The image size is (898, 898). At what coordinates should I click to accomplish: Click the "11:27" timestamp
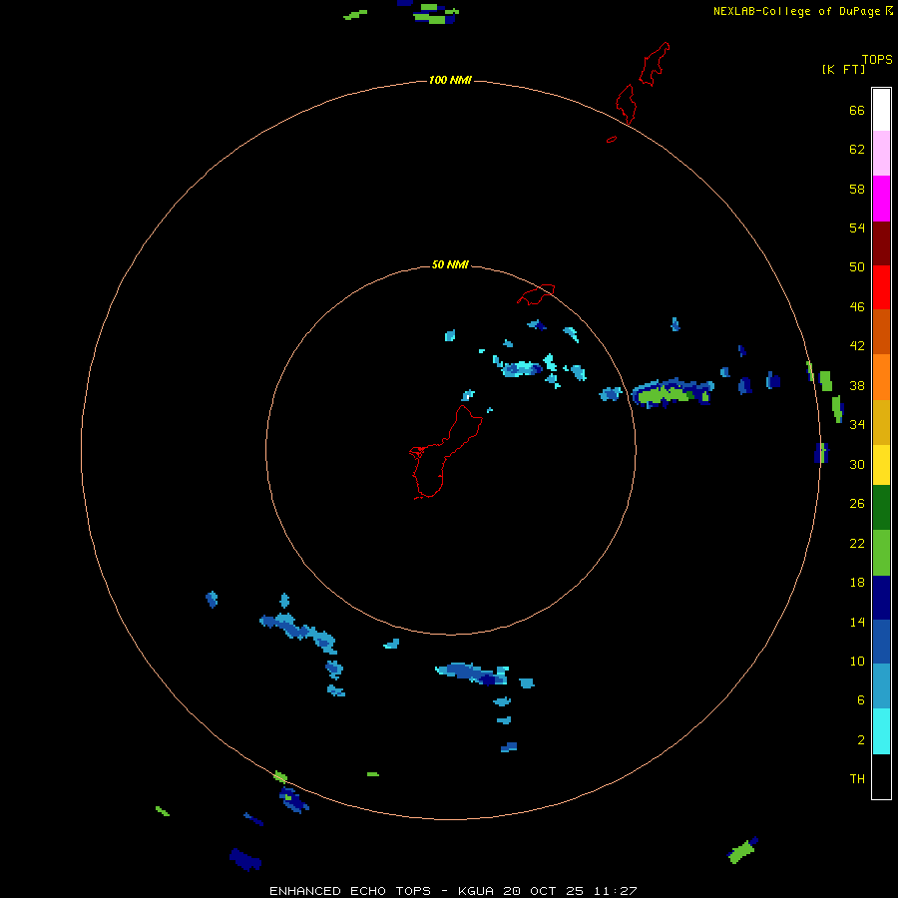[615, 891]
